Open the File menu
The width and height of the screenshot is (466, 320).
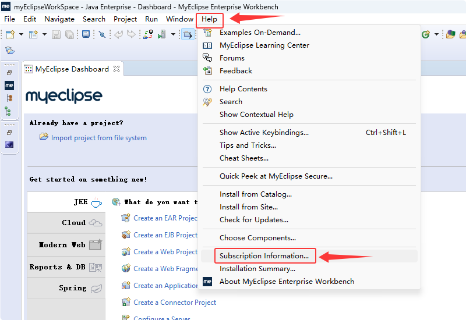[9, 19]
